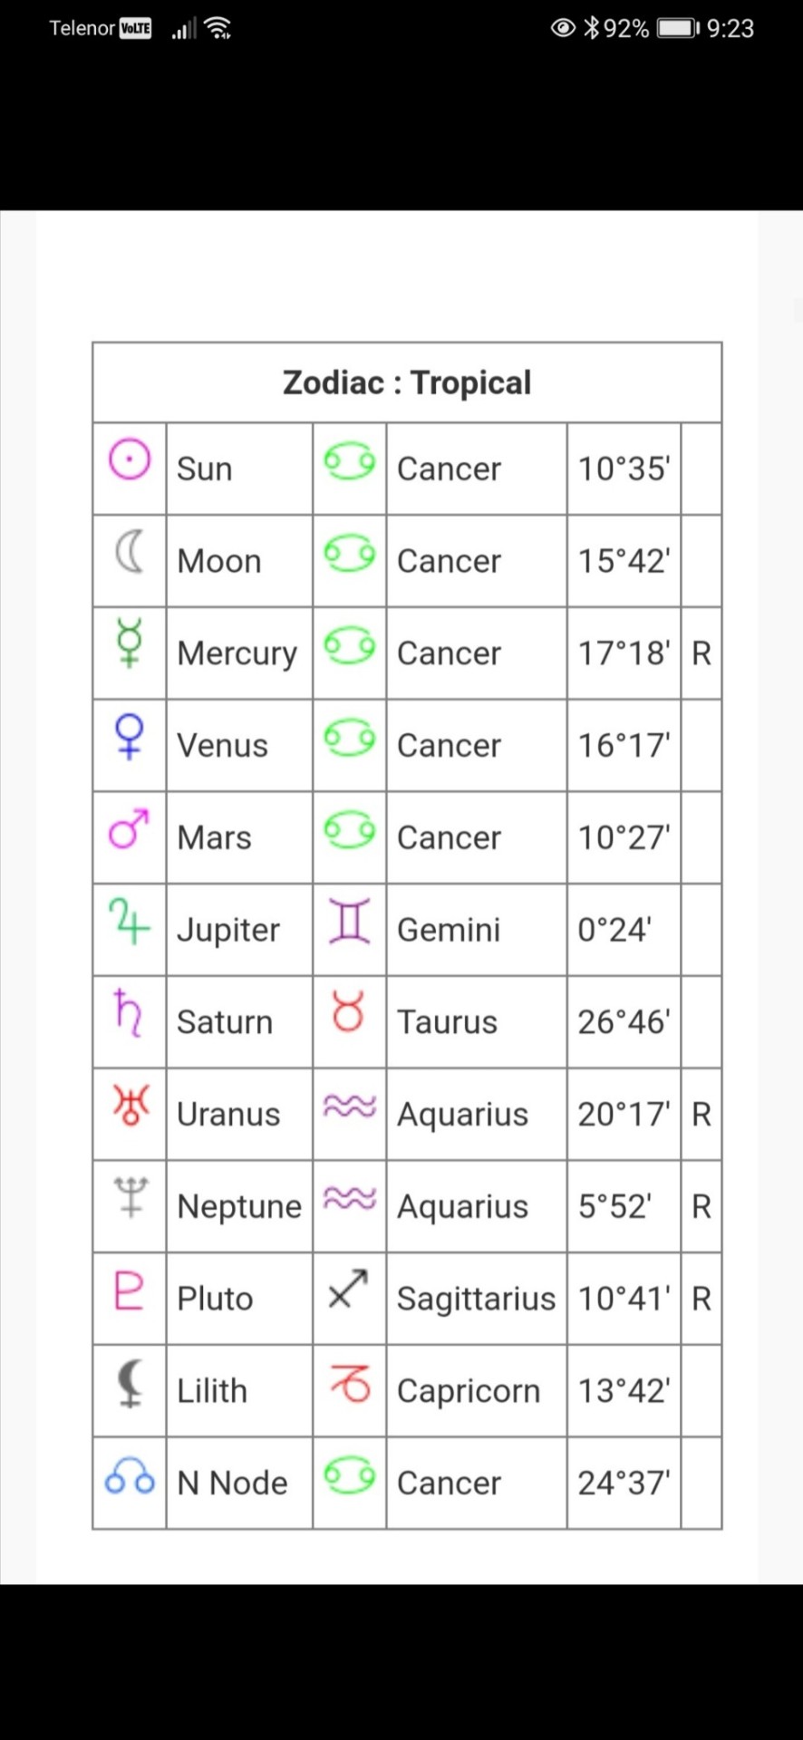Tap the red Uranus symbol
The width and height of the screenshot is (803, 1740).
[x=131, y=1105]
